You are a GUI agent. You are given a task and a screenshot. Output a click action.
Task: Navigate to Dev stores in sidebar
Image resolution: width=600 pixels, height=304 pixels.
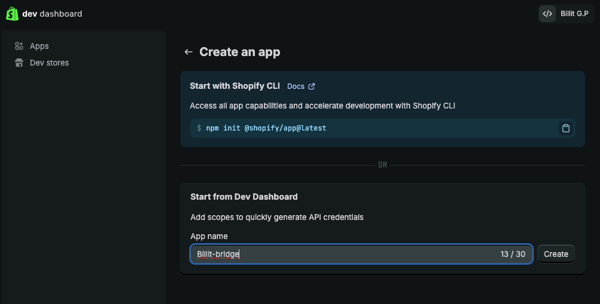(49, 63)
